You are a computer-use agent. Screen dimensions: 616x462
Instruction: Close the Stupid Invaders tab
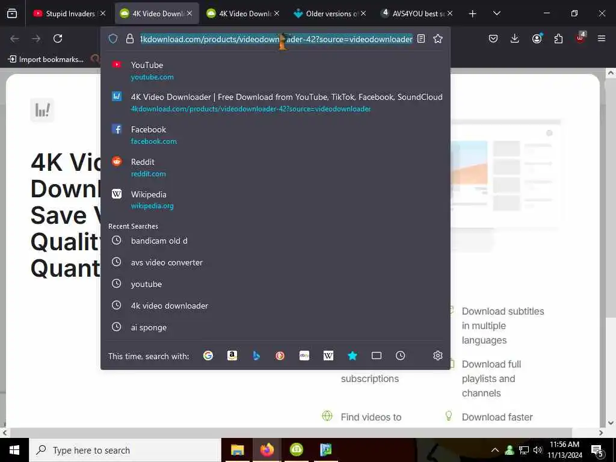pos(103,13)
